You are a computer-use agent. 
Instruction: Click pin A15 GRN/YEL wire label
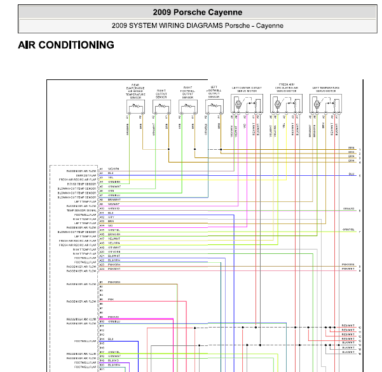114,230
